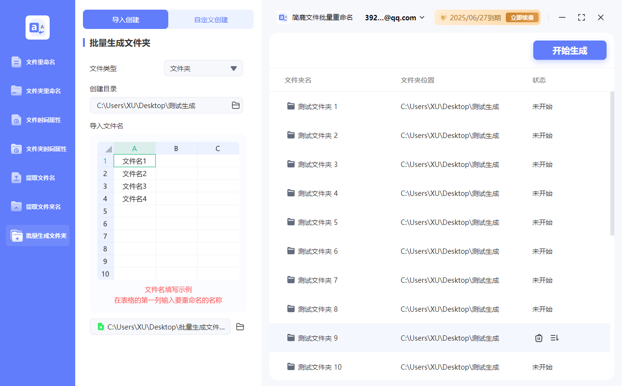
Task: Click the app logo in the title bar
Action: pyautogui.click(x=282, y=17)
